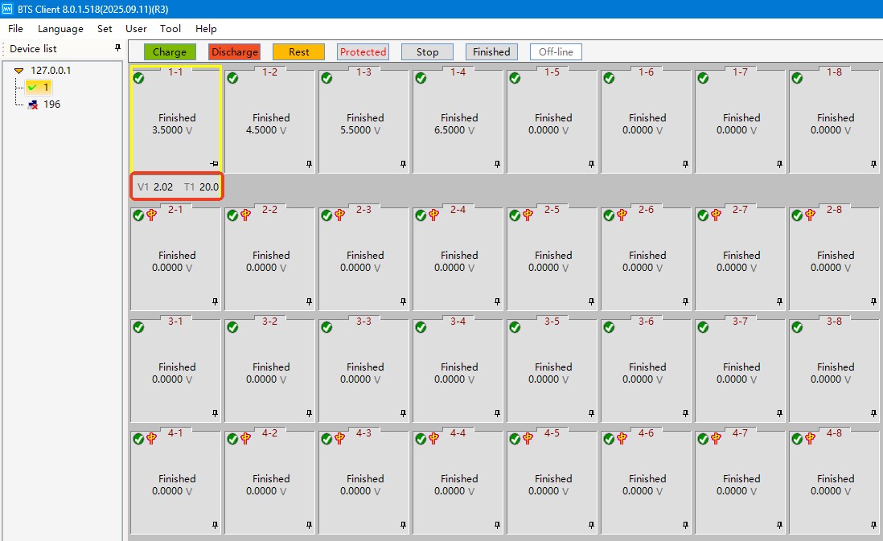Click the offline device icon for 196
This screenshot has width=883, height=541.
pyautogui.click(x=33, y=105)
